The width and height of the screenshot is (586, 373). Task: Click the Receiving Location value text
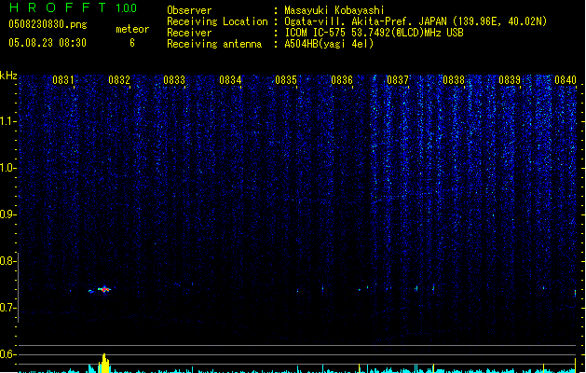click(416, 21)
